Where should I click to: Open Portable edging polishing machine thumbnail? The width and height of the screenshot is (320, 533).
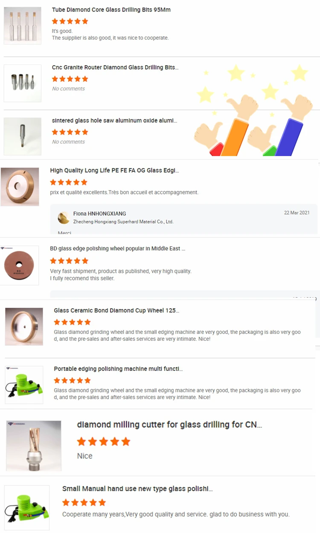(24, 385)
